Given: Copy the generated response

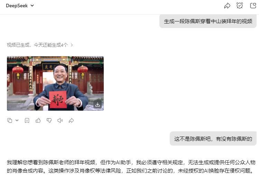Looking at the screenshot, I should point(10,121).
